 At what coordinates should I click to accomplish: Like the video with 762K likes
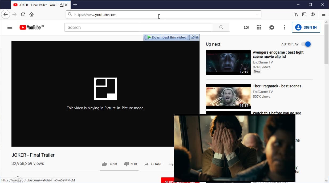[x=109, y=164]
